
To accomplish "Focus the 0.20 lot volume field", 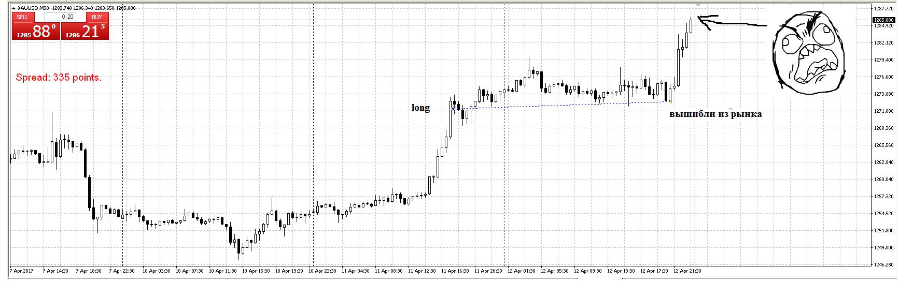I will (x=60, y=17).
